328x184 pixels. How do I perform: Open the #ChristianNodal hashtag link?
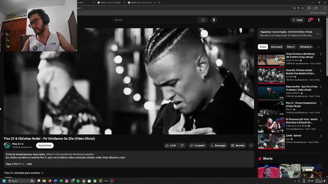(64, 154)
